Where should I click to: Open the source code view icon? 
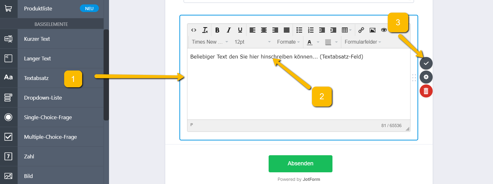point(194,30)
